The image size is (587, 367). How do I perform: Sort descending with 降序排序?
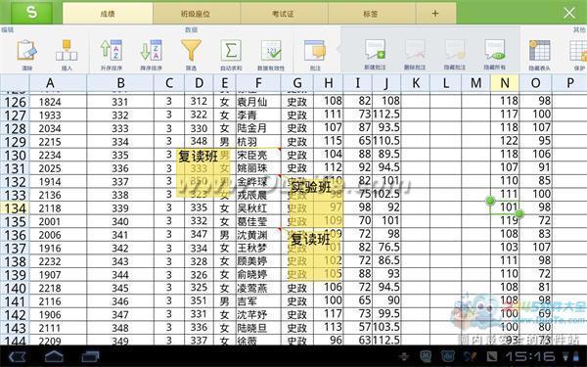152,55
